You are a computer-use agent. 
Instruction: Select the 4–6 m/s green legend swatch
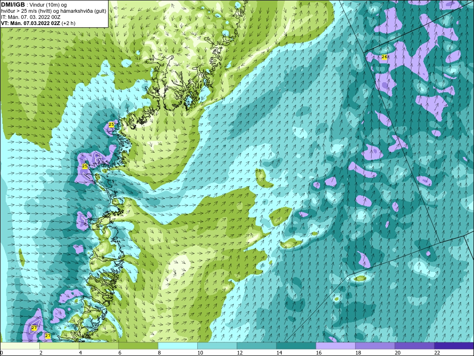(x=99, y=346)
